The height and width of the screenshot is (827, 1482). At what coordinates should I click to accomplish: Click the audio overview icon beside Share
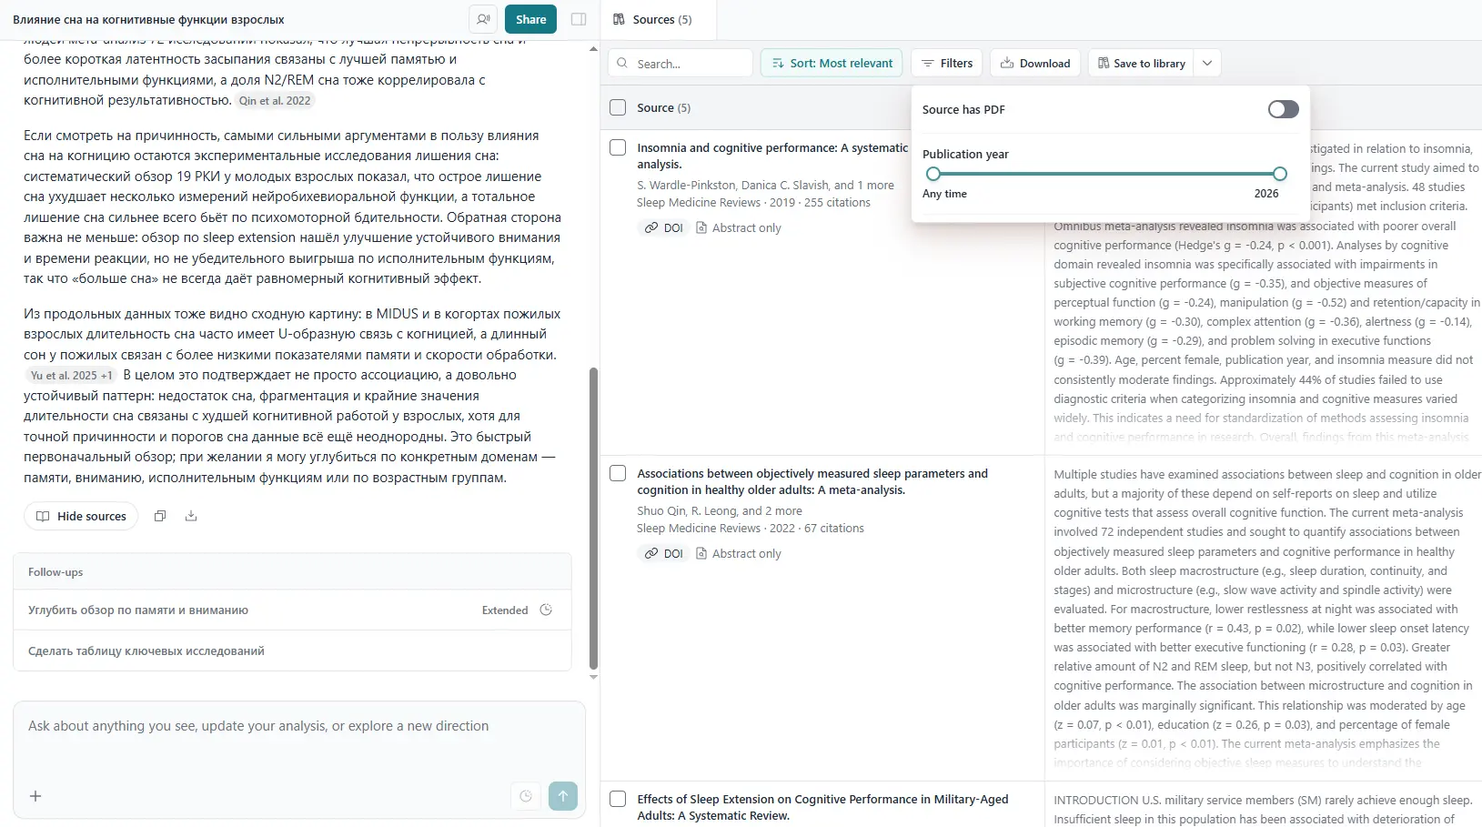click(x=483, y=19)
